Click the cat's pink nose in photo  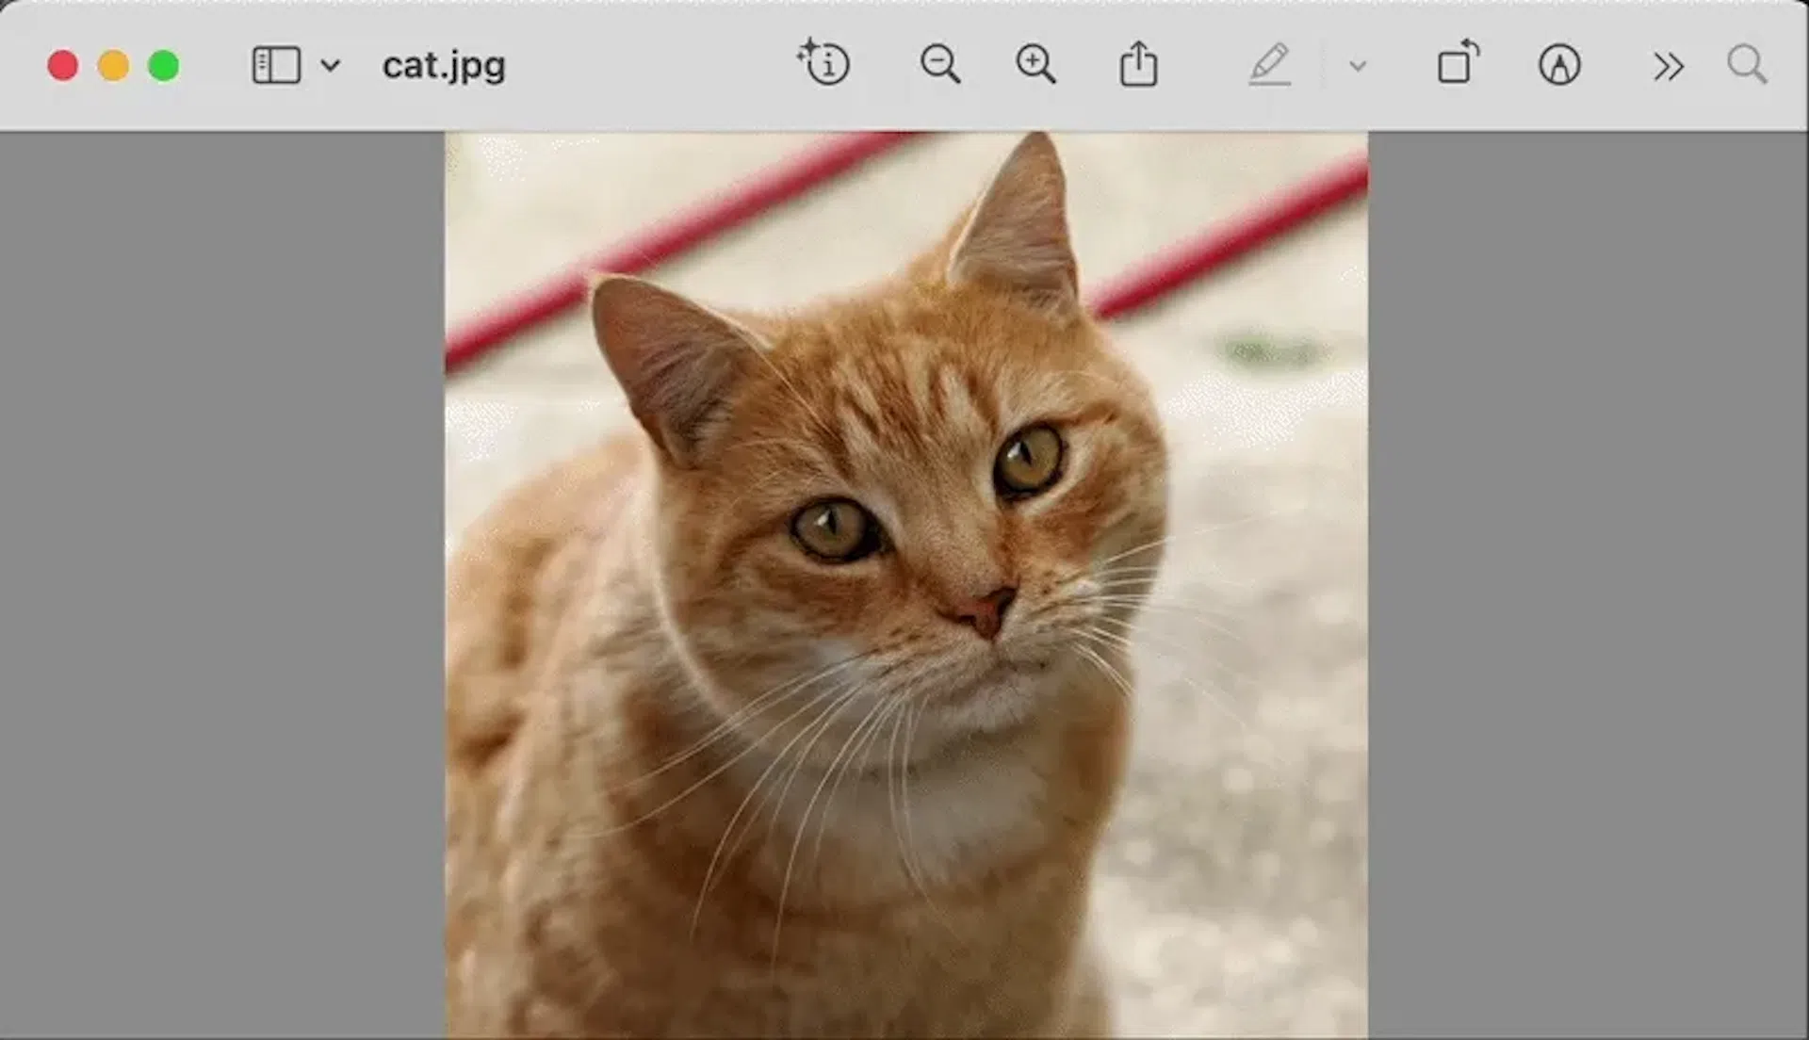pyautogui.click(x=985, y=609)
